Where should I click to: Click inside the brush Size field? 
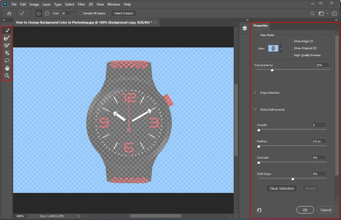[65, 13]
